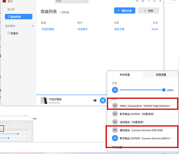Pause the currently playing song

click(x=103, y=100)
